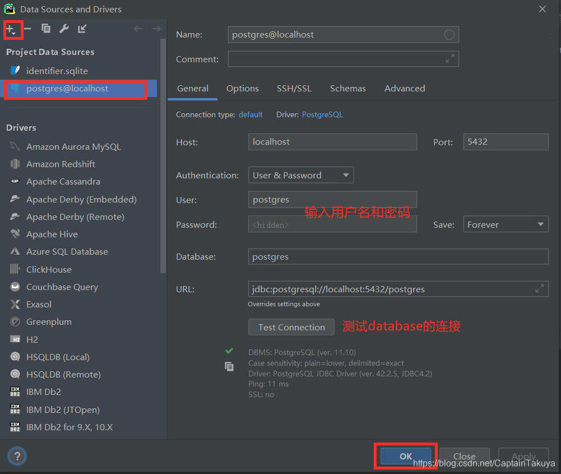The image size is (561, 474).
Task: Go forward with the right arrow
Action: click(156, 29)
